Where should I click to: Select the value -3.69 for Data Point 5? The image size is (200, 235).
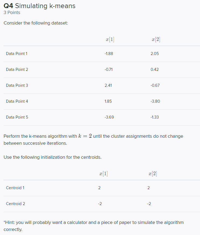109,117
